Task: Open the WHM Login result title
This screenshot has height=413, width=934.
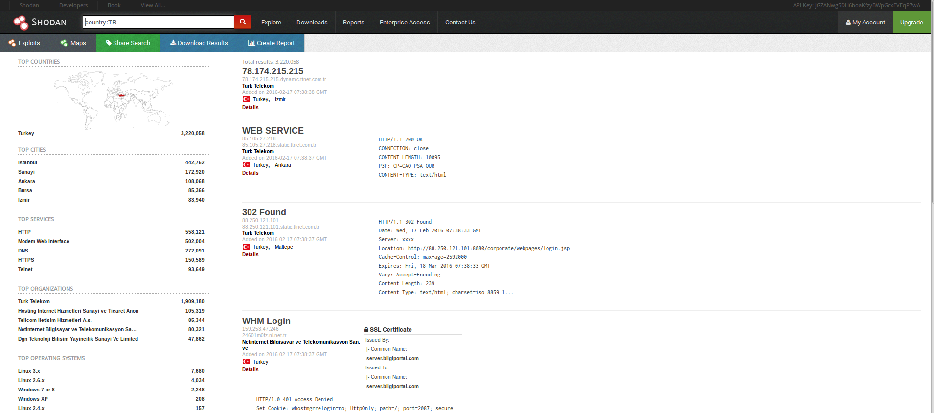Action: 266,321
